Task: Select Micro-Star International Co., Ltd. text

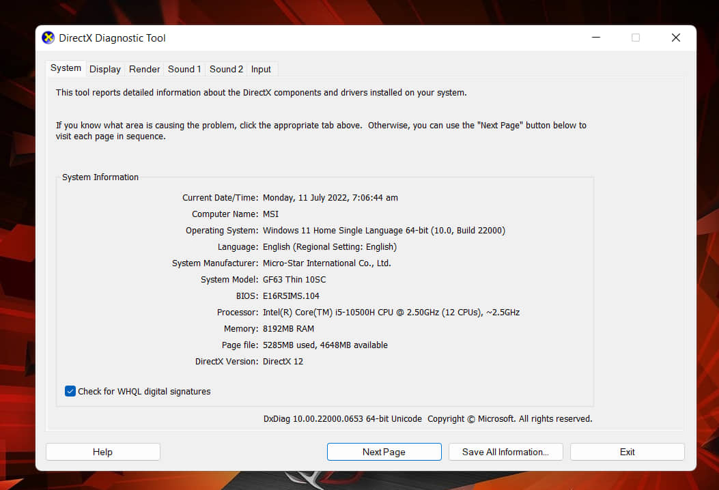Action: pyautogui.click(x=327, y=263)
